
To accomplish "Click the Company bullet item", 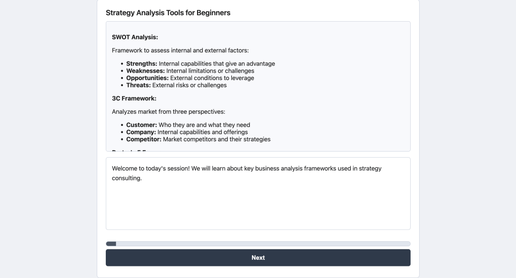I will tap(187, 132).
